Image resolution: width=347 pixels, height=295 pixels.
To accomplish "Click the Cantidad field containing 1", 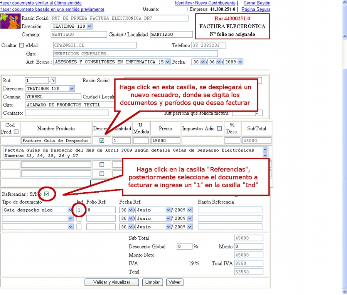I will (121, 140).
